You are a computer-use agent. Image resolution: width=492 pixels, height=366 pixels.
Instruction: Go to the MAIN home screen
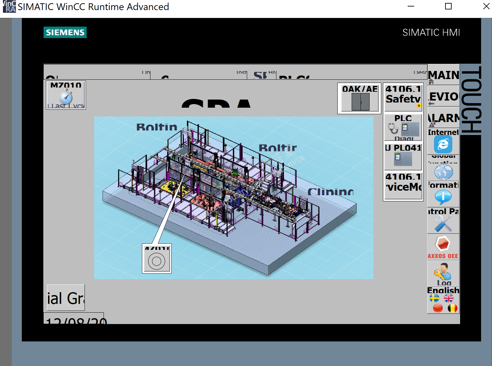[x=443, y=75]
